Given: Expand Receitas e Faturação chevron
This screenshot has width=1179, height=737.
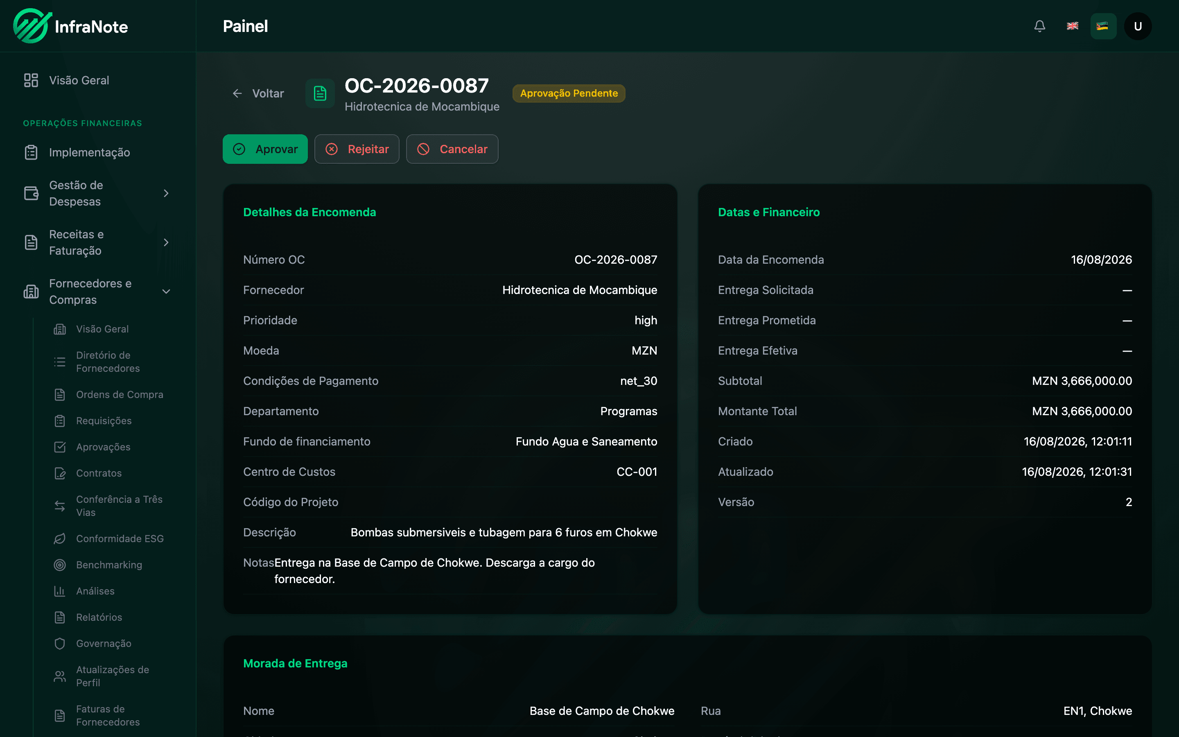Looking at the screenshot, I should pos(166,242).
